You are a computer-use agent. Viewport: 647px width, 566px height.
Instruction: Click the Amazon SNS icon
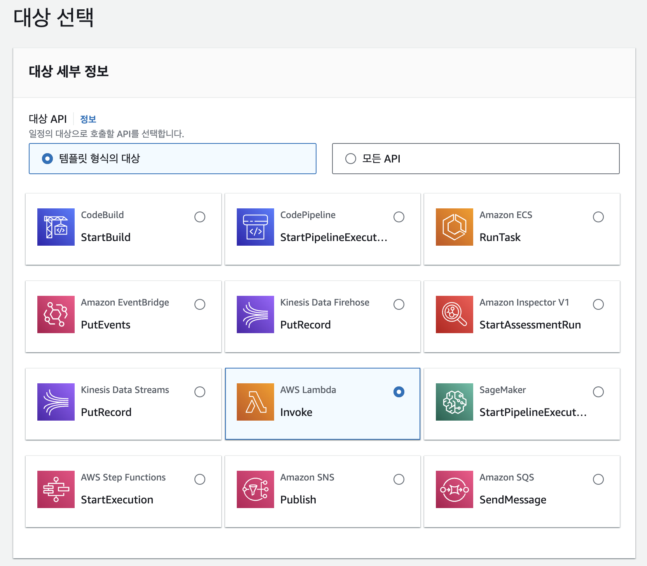(255, 489)
